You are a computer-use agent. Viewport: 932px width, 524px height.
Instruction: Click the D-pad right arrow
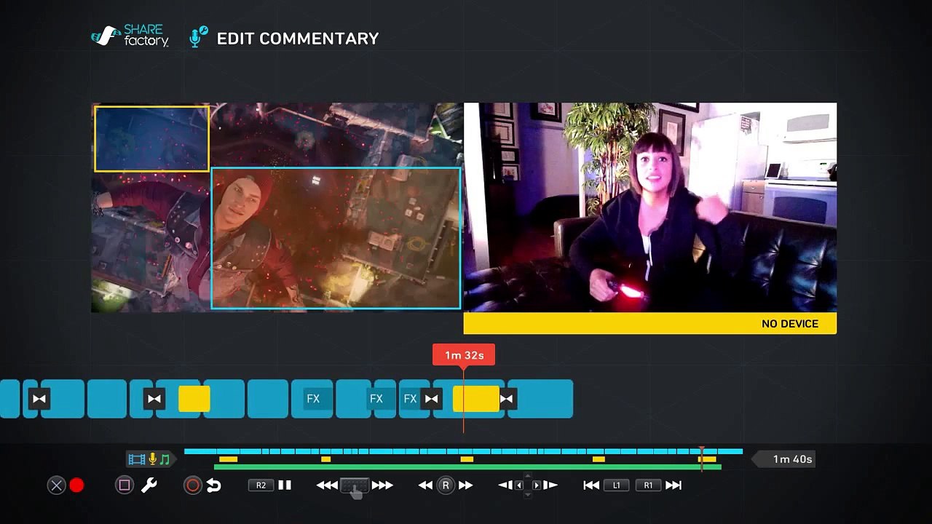537,485
